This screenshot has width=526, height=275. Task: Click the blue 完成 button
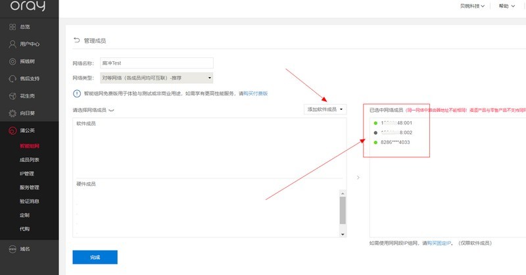(x=95, y=257)
